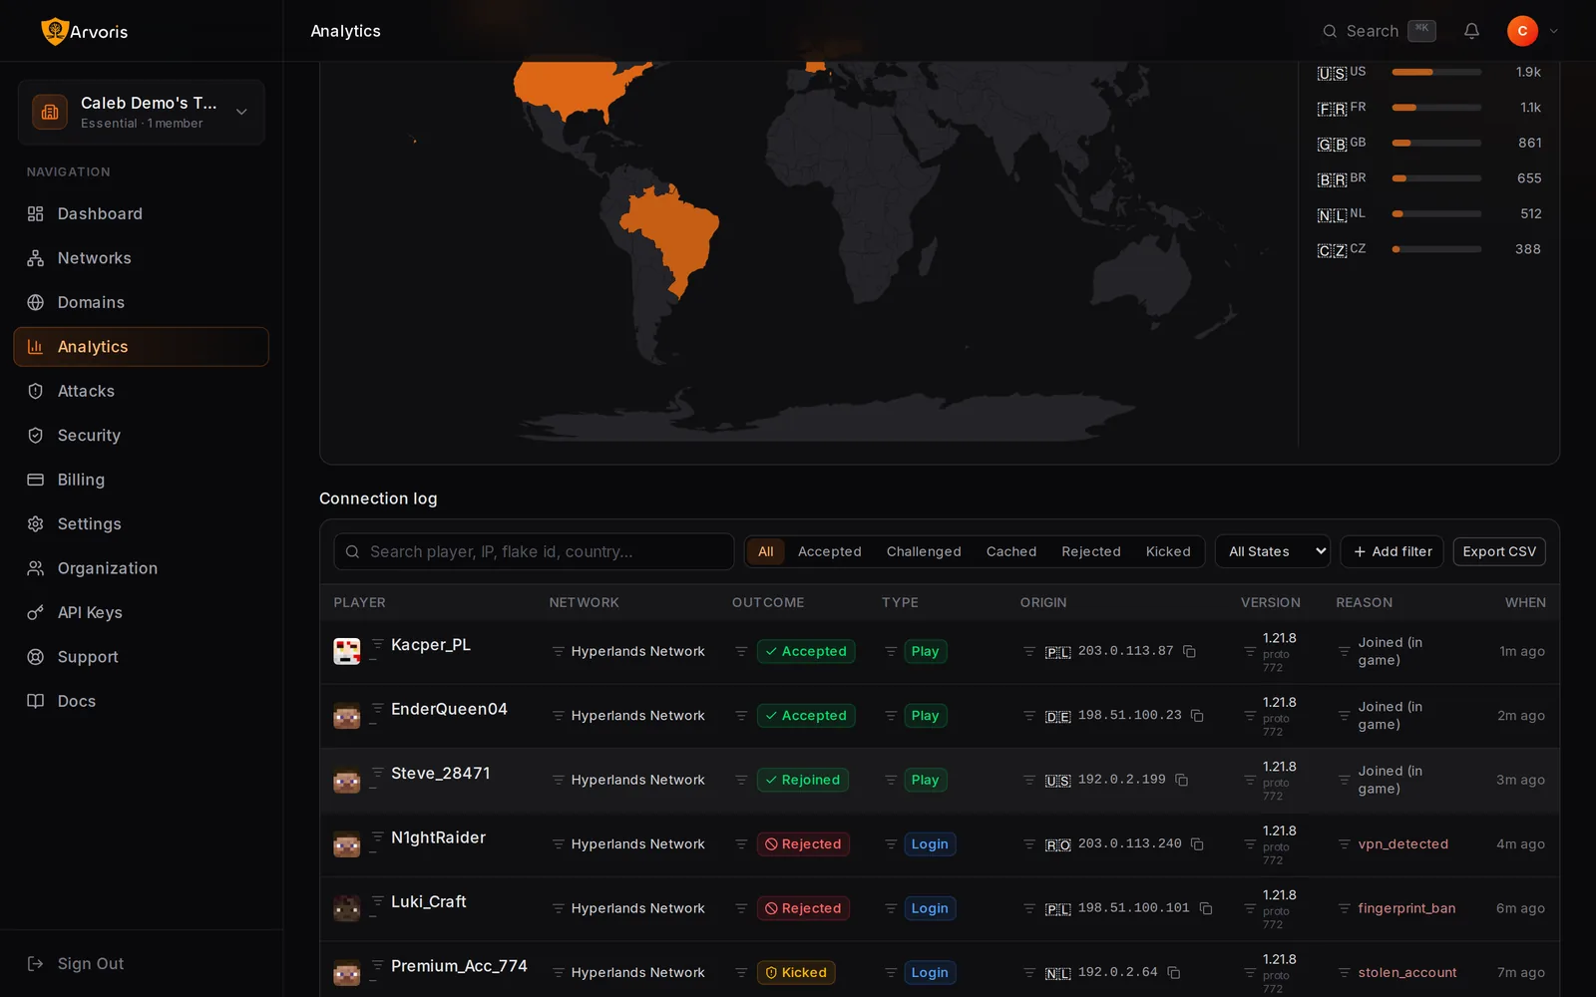The image size is (1596, 997).
Task: Filter by Rejected outcome in N1ghtRaider row
Action: tap(741, 844)
